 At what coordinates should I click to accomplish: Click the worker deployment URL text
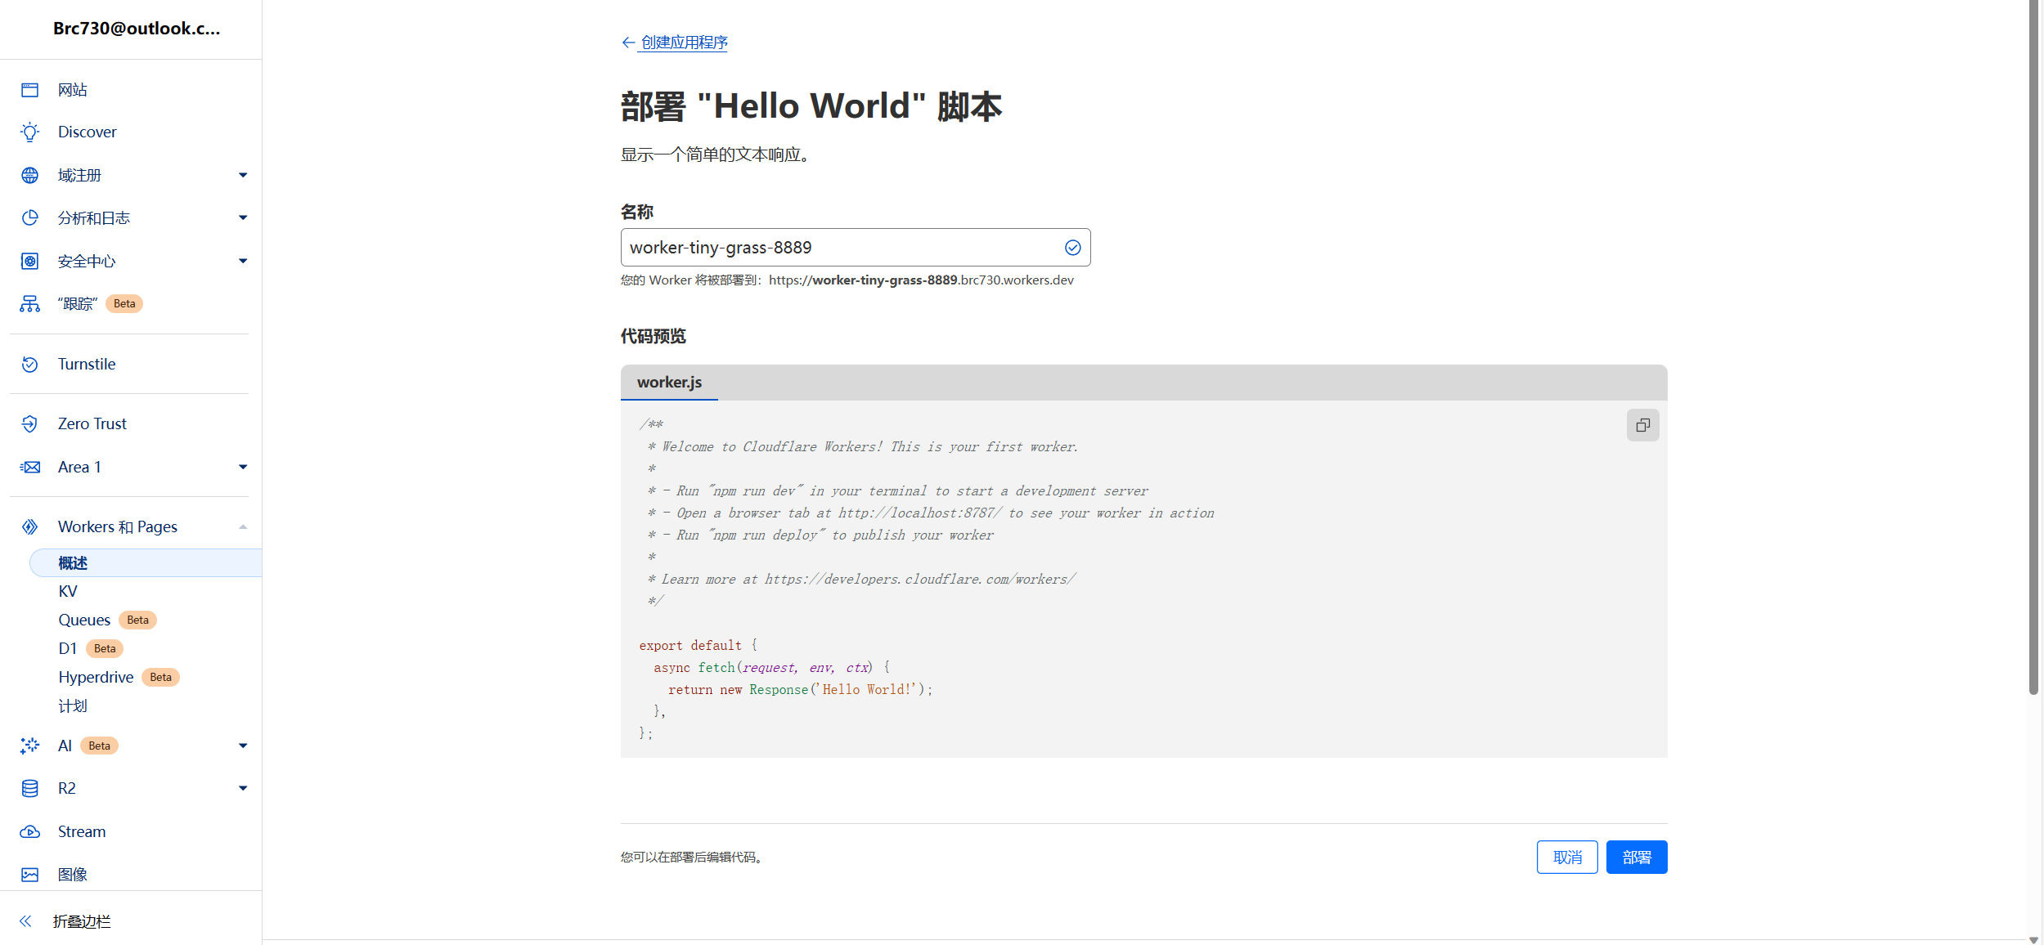[921, 280]
